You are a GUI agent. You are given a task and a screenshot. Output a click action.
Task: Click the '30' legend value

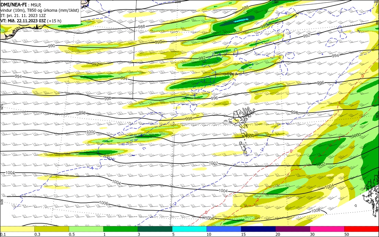coord(312,234)
